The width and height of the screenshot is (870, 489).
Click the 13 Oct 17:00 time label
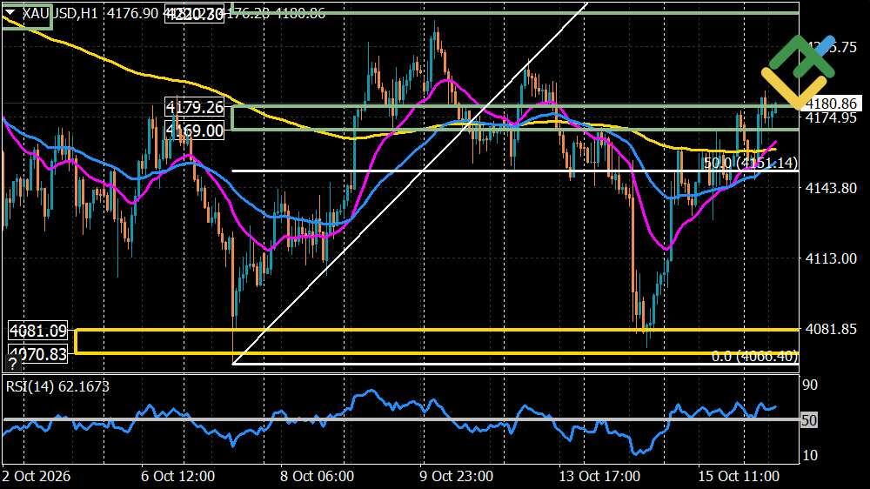coord(599,476)
